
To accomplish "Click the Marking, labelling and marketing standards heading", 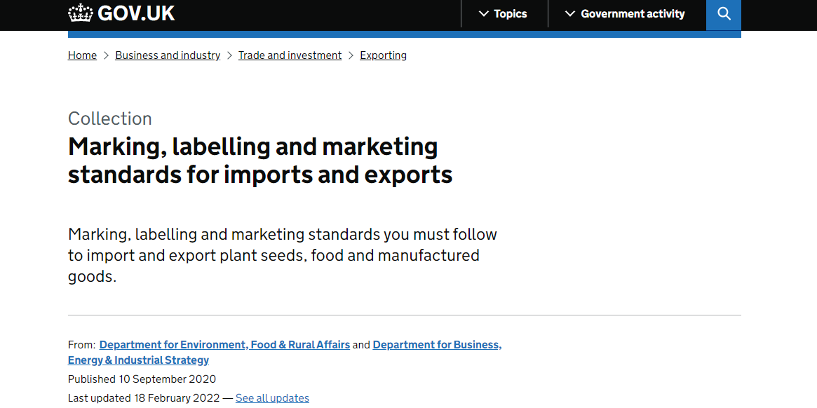I will [259, 161].
